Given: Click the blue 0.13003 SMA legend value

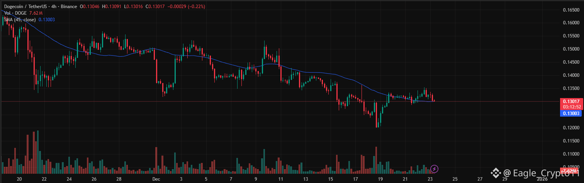Looking at the screenshot, I should (x=46, y=19).
